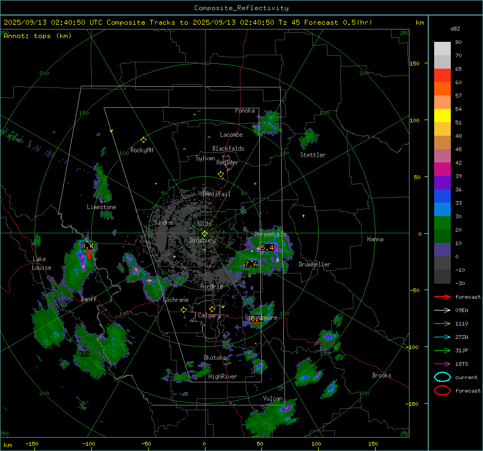Screen dimensions: 483x451
Task: Click the red forecast ellipse legend icon
Action: [x=442, y=390]
